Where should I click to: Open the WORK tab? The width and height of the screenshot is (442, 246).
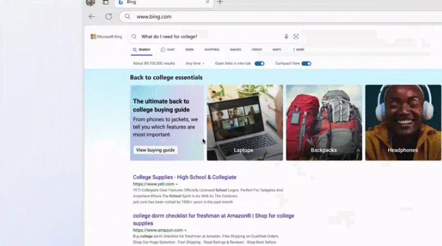point(189,50)
